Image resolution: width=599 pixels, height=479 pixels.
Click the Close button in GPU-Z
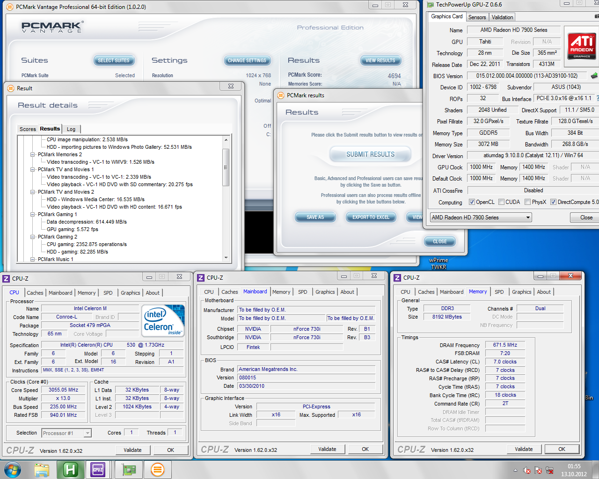(x=586, y=218)
